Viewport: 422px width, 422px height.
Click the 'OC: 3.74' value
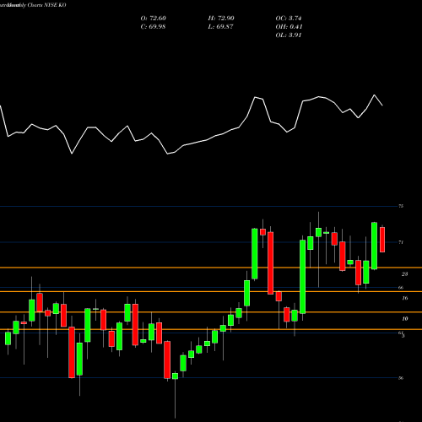[289, 19]
